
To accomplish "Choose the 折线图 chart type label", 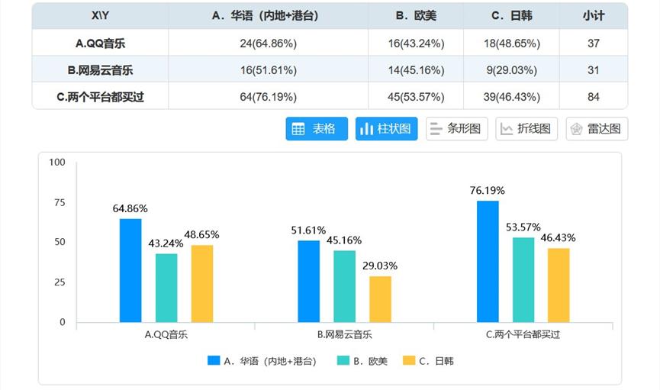I will [534, 128].
